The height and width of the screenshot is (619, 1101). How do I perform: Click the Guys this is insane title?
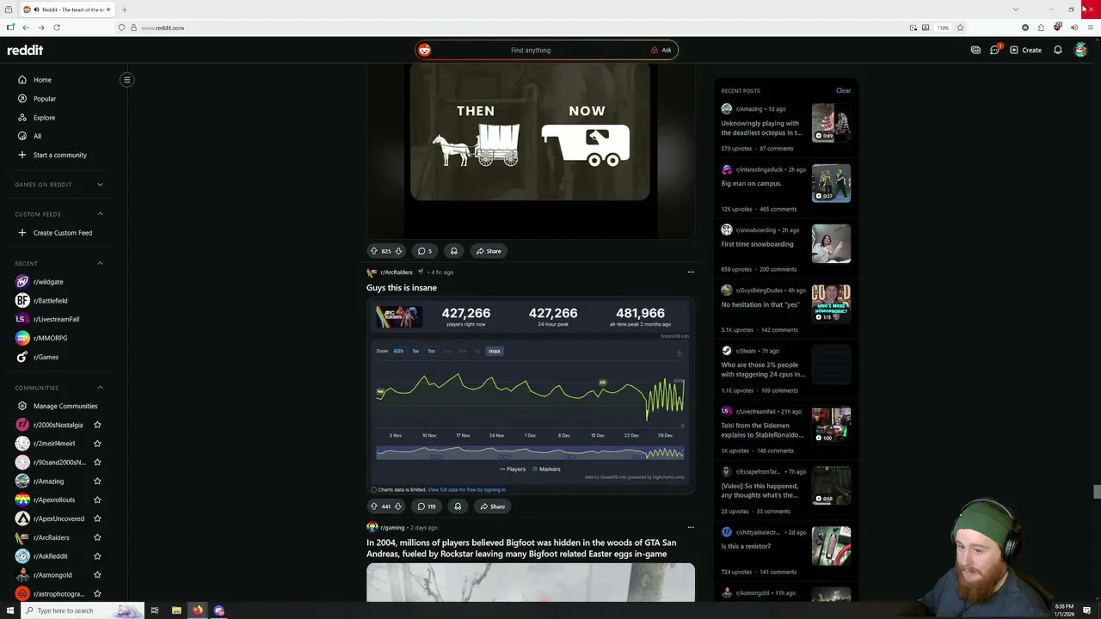(x=402, y=288)
